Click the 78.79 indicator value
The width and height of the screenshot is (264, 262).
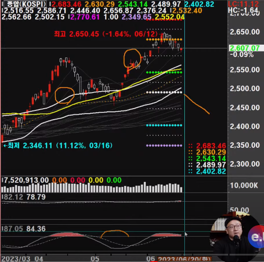(36, 197)
